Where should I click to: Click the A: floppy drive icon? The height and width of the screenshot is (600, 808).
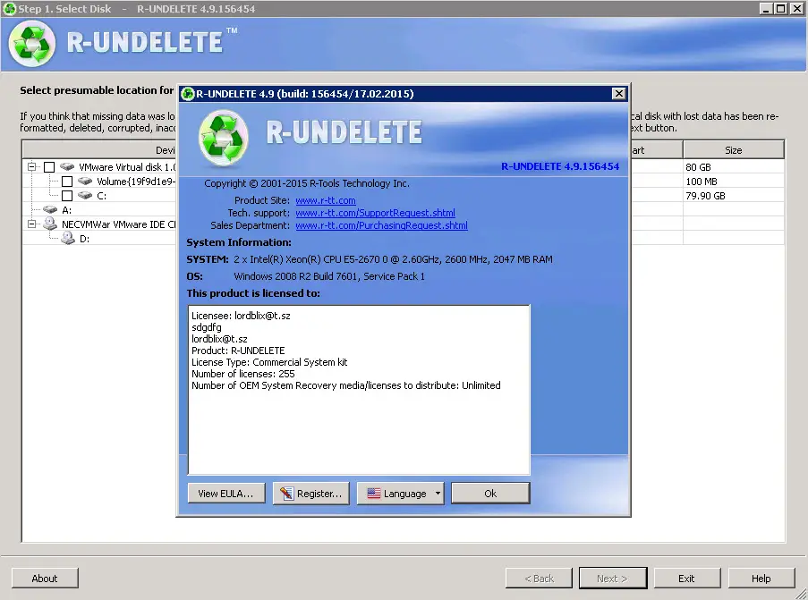(50, 209)
